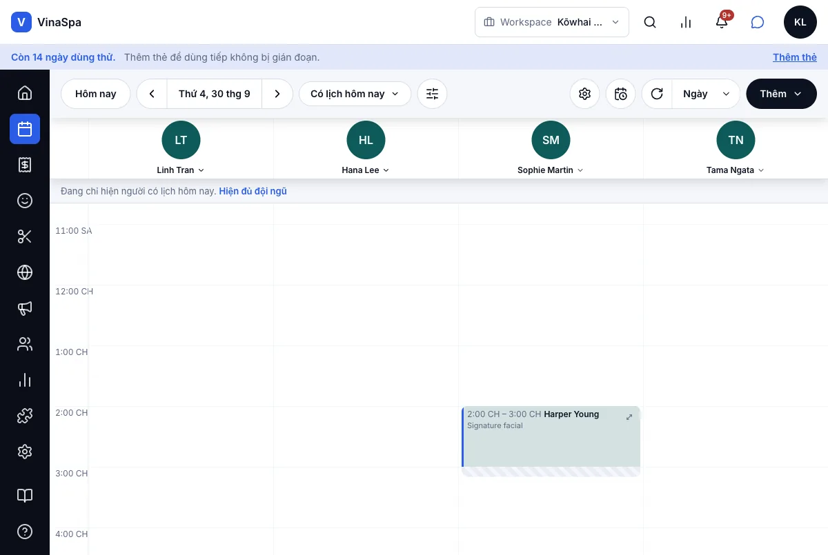This screenshot has height=555, width=828.
Task: Go to next day with right arrow
Action: coord(277,94)
